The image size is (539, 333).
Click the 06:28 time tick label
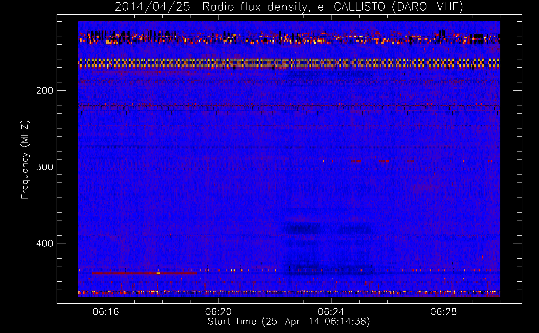tap(444, 312)
